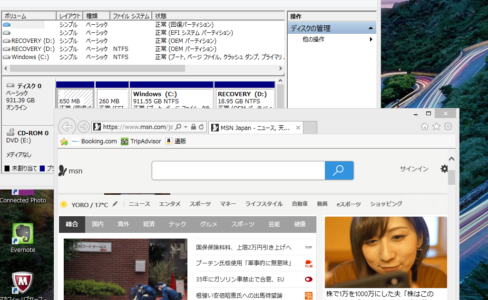Open msn page settings gear
488x300 pixels.
[x=444, y=169]
